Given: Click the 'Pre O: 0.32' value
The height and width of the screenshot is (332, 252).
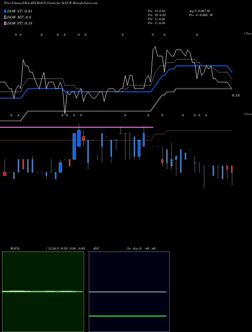Looking at the screenshot, I should click(157, 11).
